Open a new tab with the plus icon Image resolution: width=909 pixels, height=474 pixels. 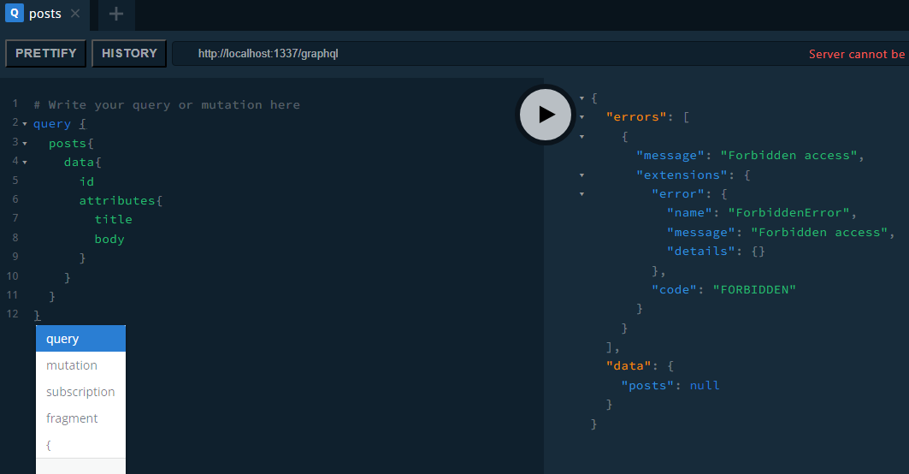116,14
